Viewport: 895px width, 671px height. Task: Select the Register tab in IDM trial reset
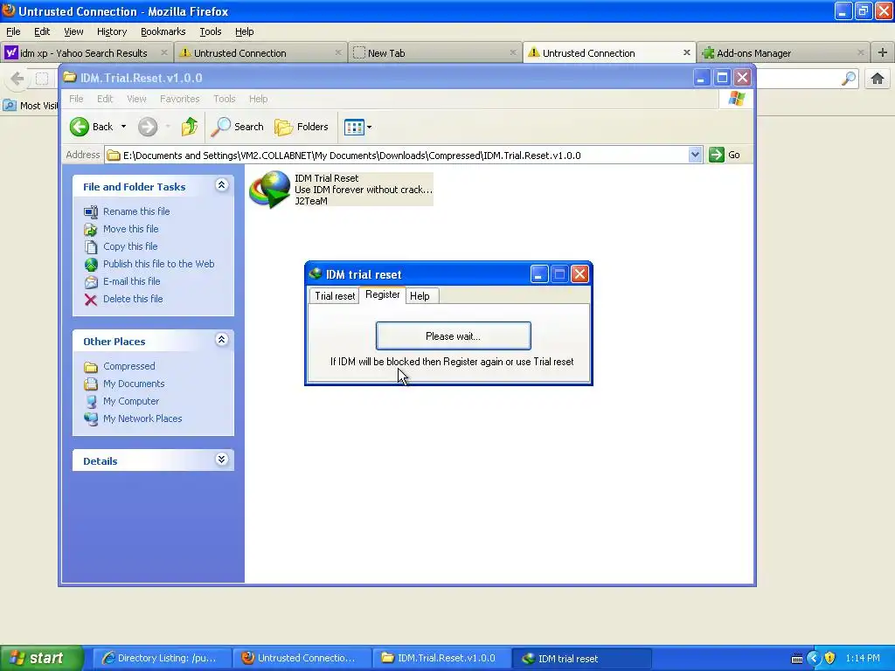(x=383, y=294)
